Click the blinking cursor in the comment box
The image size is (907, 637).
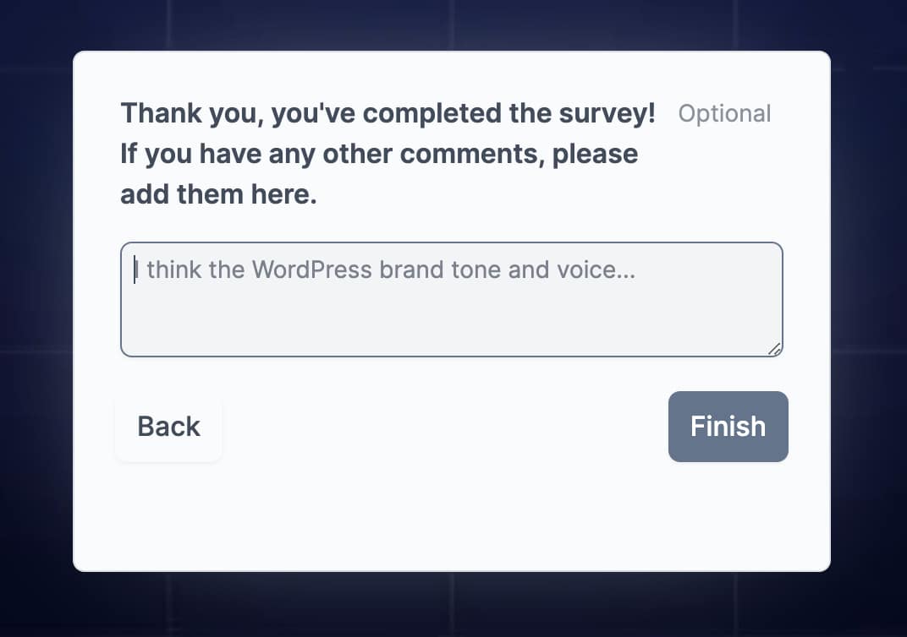coord(135,270)
